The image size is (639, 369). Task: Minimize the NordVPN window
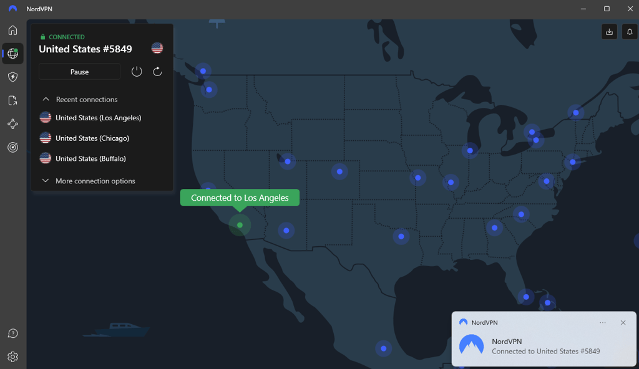[x=583, y=9]
